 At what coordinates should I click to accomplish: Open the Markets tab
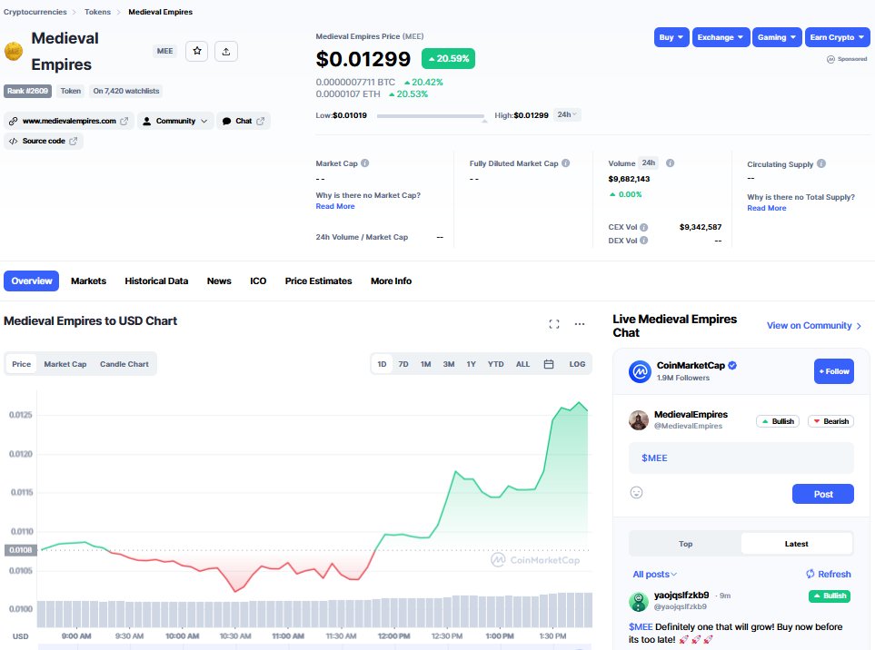click(88, 281)
